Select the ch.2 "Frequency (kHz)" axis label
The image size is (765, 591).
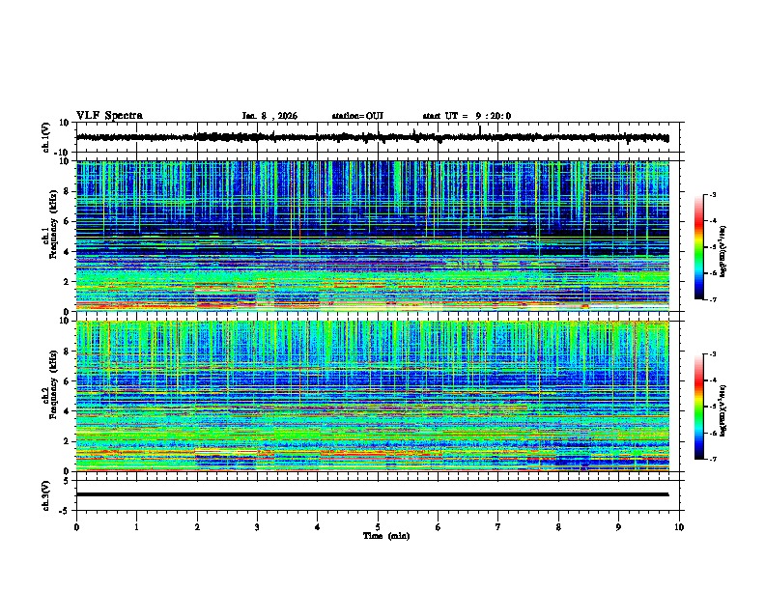(53, 384)
